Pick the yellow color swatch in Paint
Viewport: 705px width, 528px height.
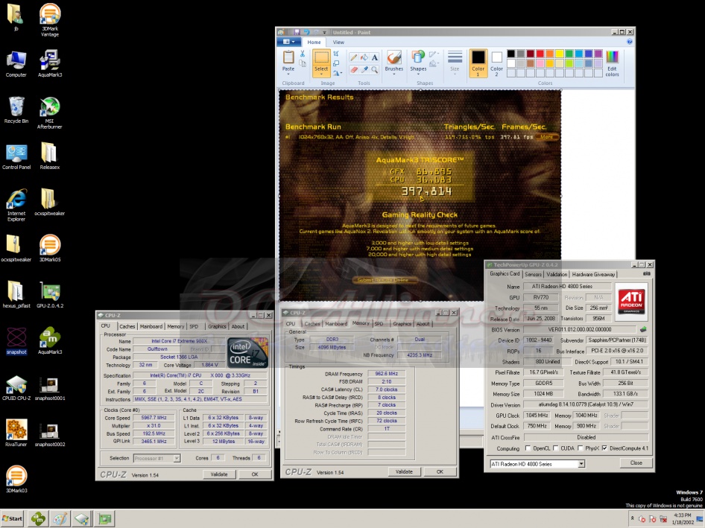tap(559, 54)
